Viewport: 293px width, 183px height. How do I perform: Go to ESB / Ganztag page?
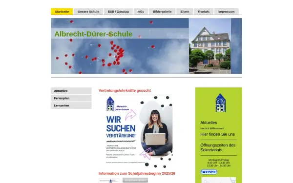click(118, 11)
